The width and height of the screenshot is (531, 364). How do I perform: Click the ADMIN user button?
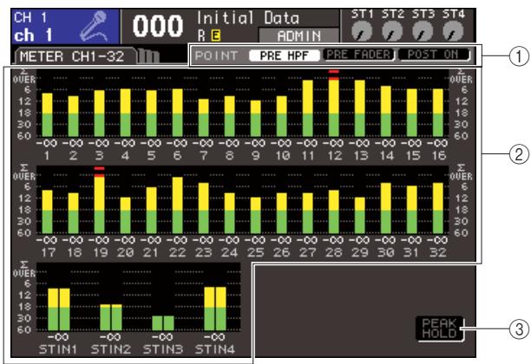[x=298, y=36]
